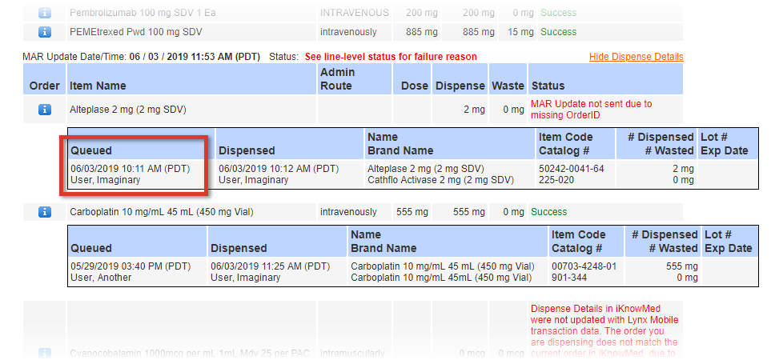The height and width of the screenshot is (360, 783).
Task: Click the Order column header
Action: coord(45,86)
